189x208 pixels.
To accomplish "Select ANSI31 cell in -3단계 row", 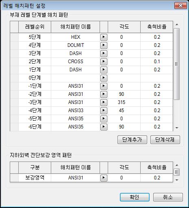I will [75, 102].
